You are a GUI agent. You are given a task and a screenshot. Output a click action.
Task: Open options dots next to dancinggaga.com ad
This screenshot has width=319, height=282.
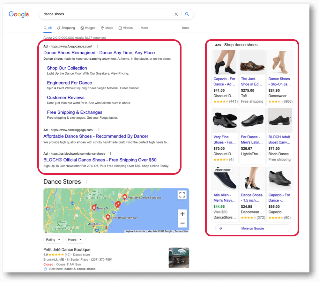click(99, 130)
